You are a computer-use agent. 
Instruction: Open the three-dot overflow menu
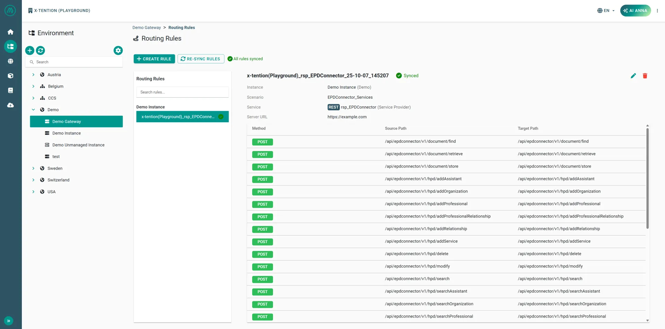click(x=657, y=10)
